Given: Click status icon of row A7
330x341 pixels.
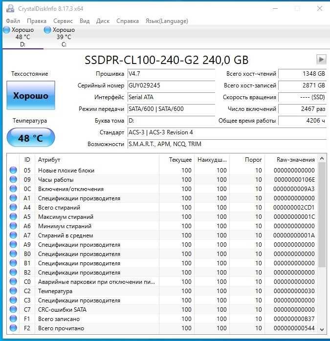Looking at the screenshot, I should [13, 235].
